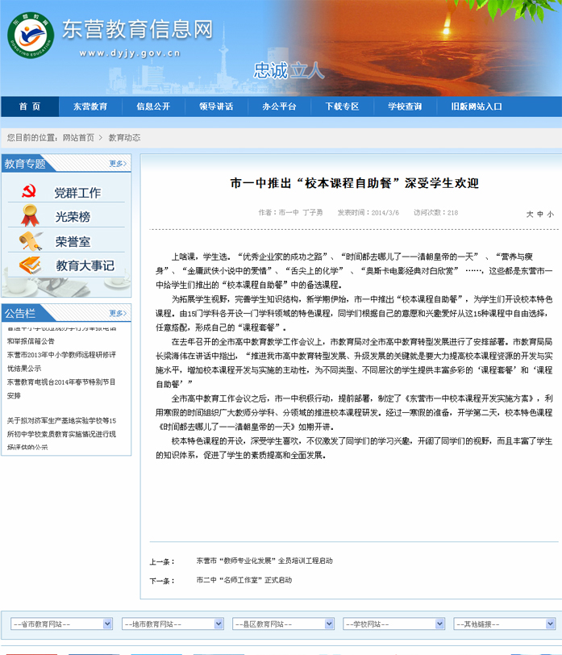The image size is (562, 655).
Task: Click the article title 市一中推出校本课程自助餐
Action: [x=355, y=183]
